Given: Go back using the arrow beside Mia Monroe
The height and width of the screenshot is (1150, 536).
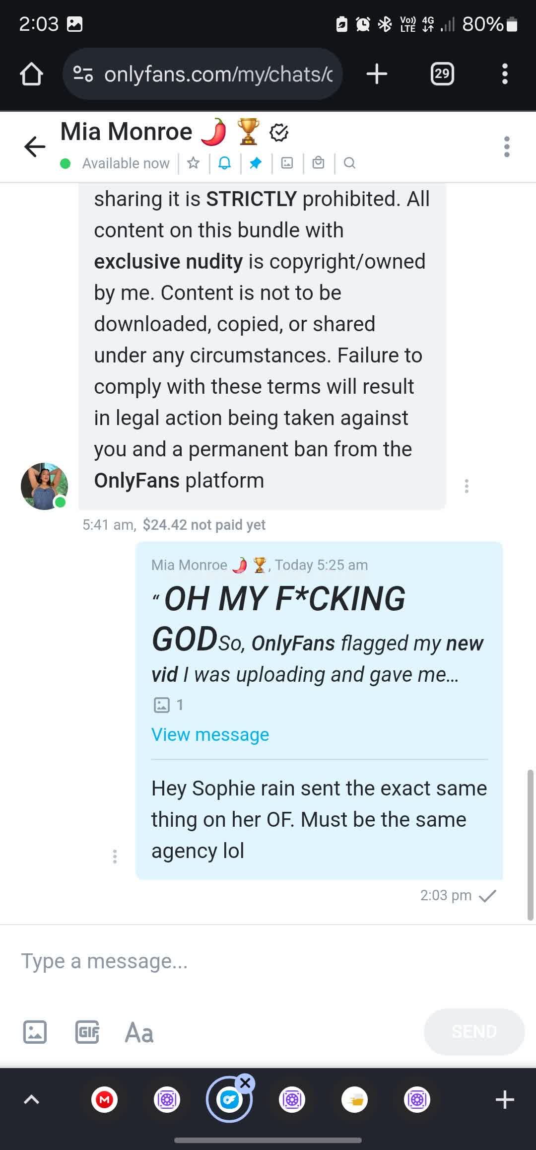Looking at the screenshot, I should pos(35,146).
